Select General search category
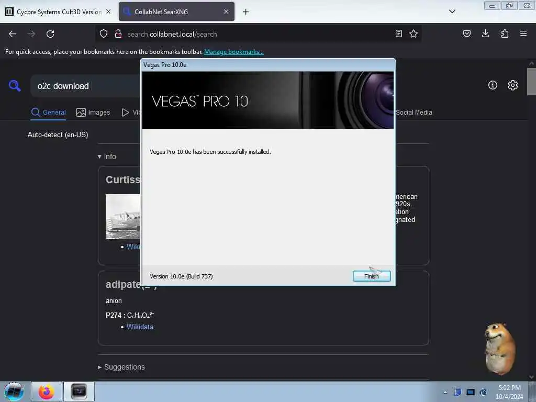The height and width of the screenshot is (402, 536). pos(48,113)
